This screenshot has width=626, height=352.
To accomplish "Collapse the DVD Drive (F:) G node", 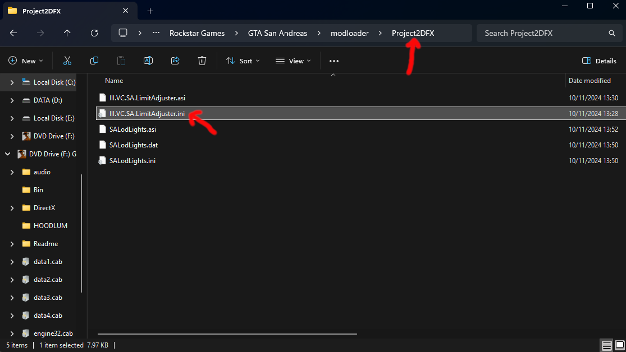I will click(8, 154).
